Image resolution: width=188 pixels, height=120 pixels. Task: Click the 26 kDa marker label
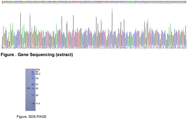tap(37, 88)
